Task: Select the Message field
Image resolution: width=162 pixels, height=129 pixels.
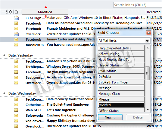Action: point(121,88)
